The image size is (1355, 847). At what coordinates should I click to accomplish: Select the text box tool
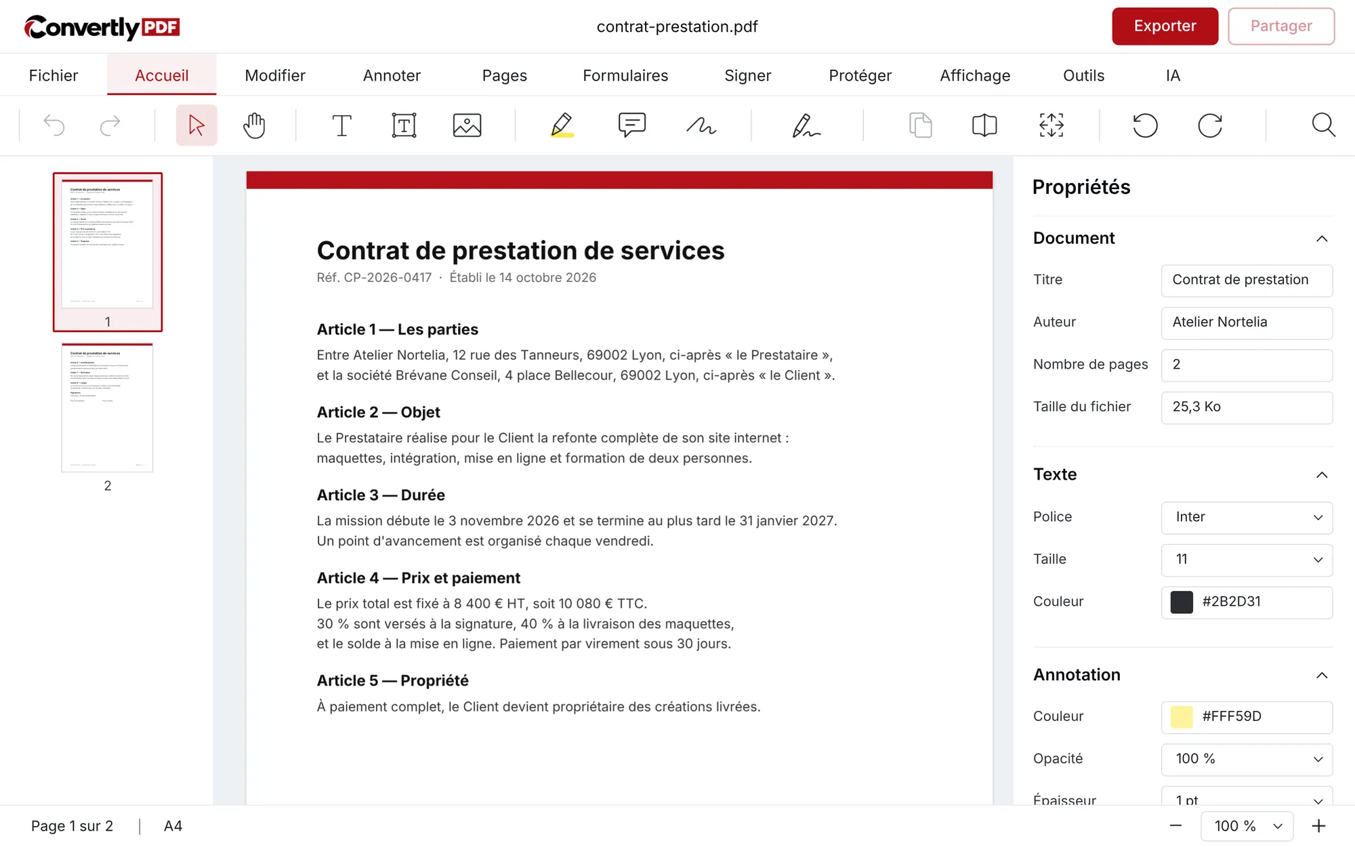[x=404, y=125]
